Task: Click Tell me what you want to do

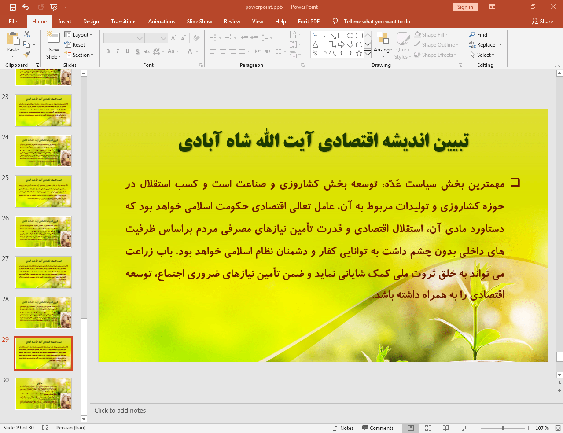Action: click(x=376, y=22)
